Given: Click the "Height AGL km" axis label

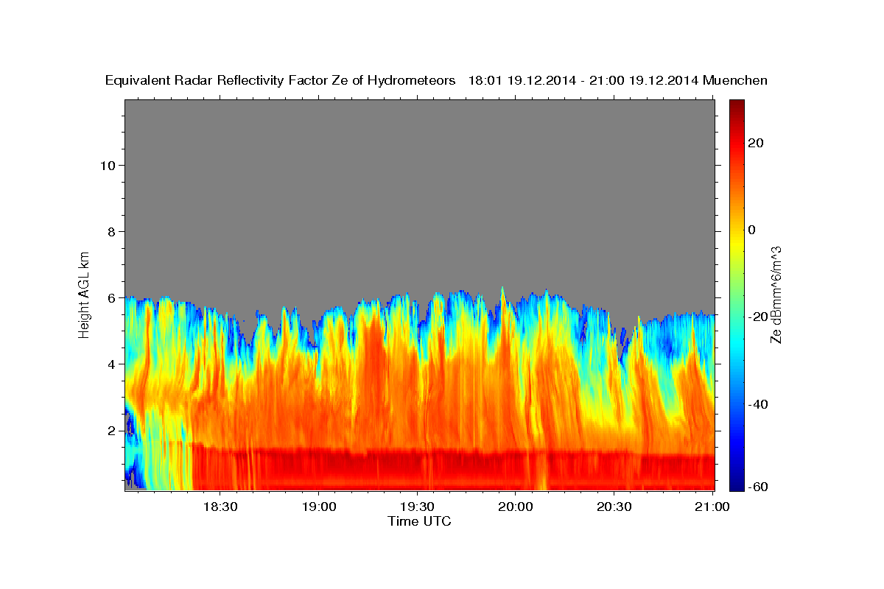Looking at the screenshot, I should pos(84,294).
